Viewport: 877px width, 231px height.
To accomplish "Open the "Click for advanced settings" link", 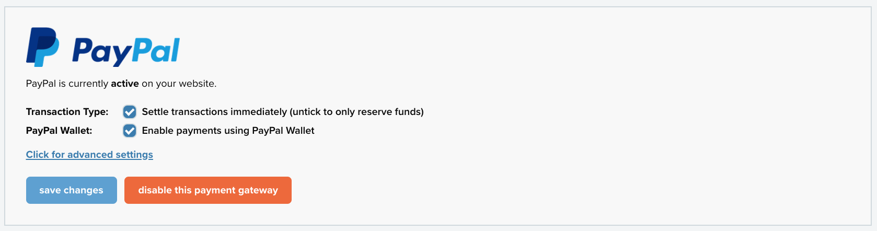I will tap(89, 155).
